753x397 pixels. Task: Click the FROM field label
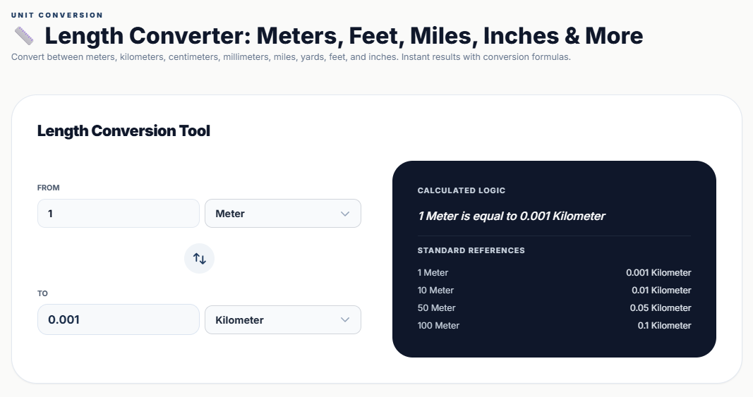pos(49,188)
